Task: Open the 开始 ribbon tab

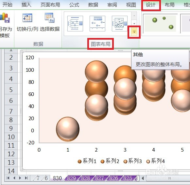Action: [x=8, y=5]
